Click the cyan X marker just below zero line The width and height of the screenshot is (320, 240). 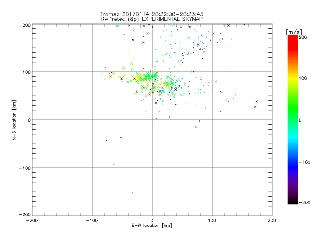[196, 127]
